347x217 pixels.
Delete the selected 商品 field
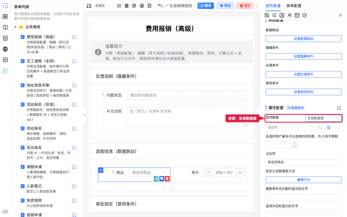[x=167, y=178]
